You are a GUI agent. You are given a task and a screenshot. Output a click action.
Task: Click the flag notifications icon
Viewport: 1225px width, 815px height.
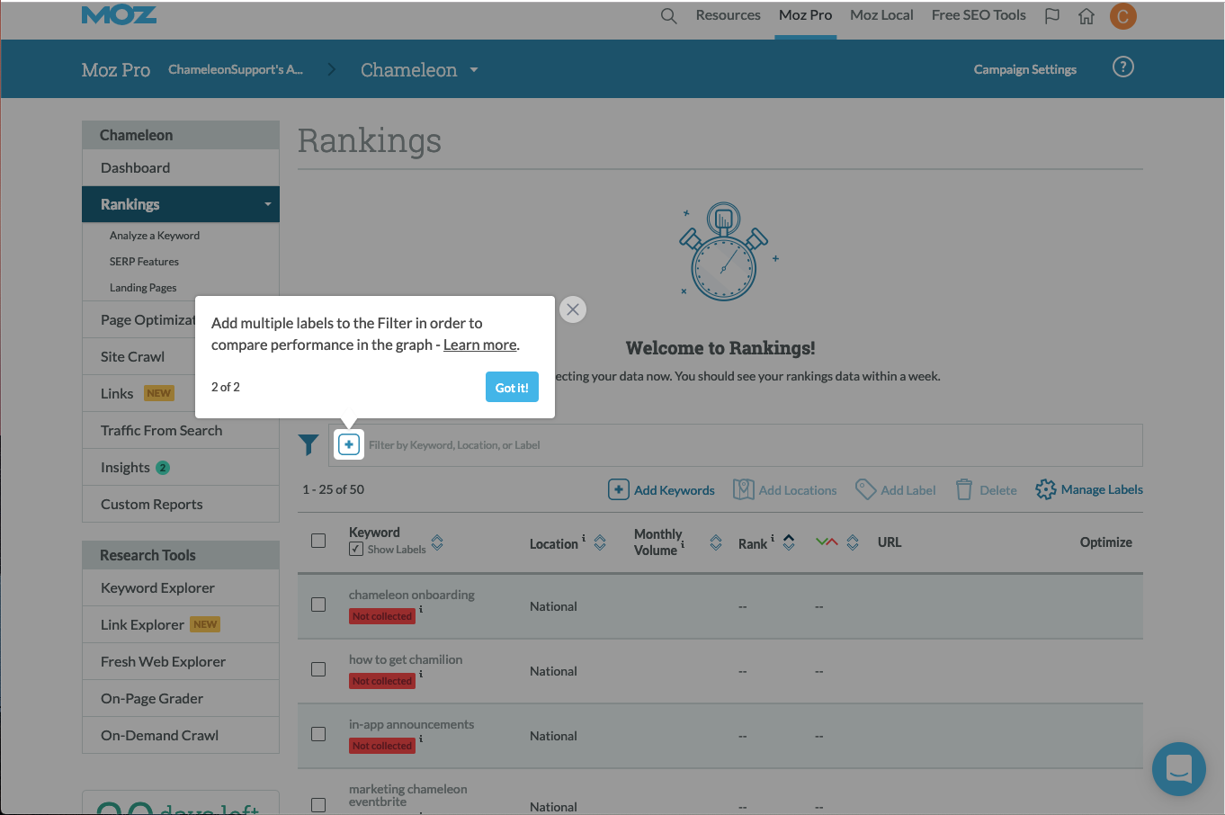pos(1052,16)
